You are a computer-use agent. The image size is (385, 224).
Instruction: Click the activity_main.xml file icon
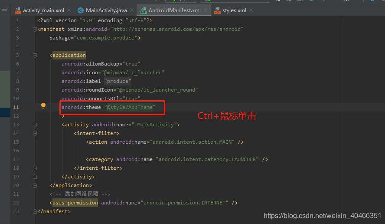[18, 10]
